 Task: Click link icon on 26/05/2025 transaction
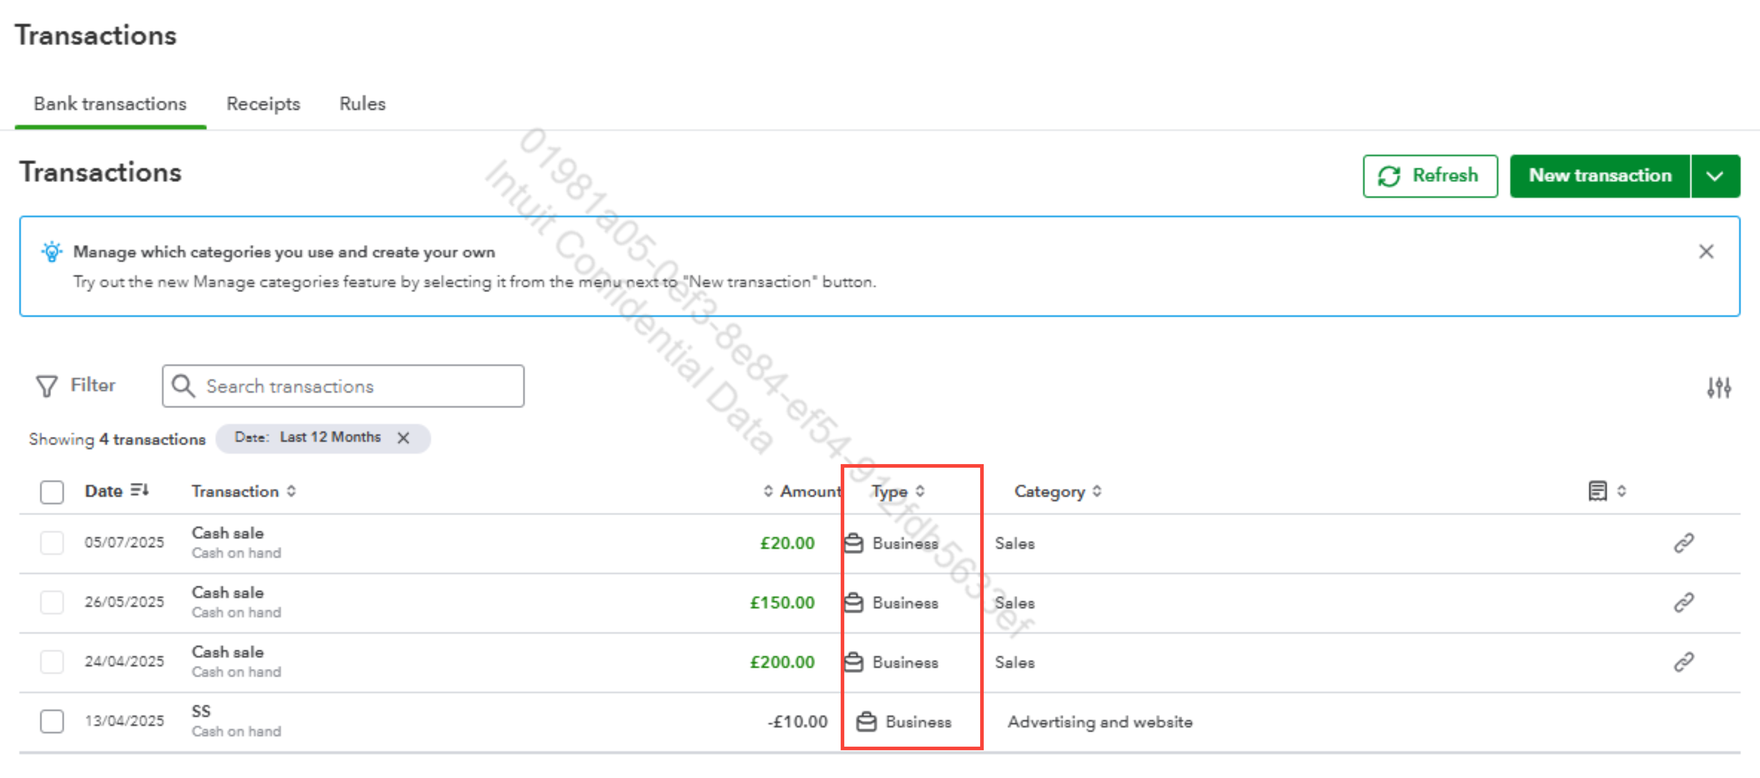click(1683, 602)
